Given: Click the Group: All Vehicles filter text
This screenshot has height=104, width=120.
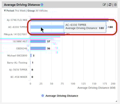Looking at the screenshot, I should coord(37,11).
